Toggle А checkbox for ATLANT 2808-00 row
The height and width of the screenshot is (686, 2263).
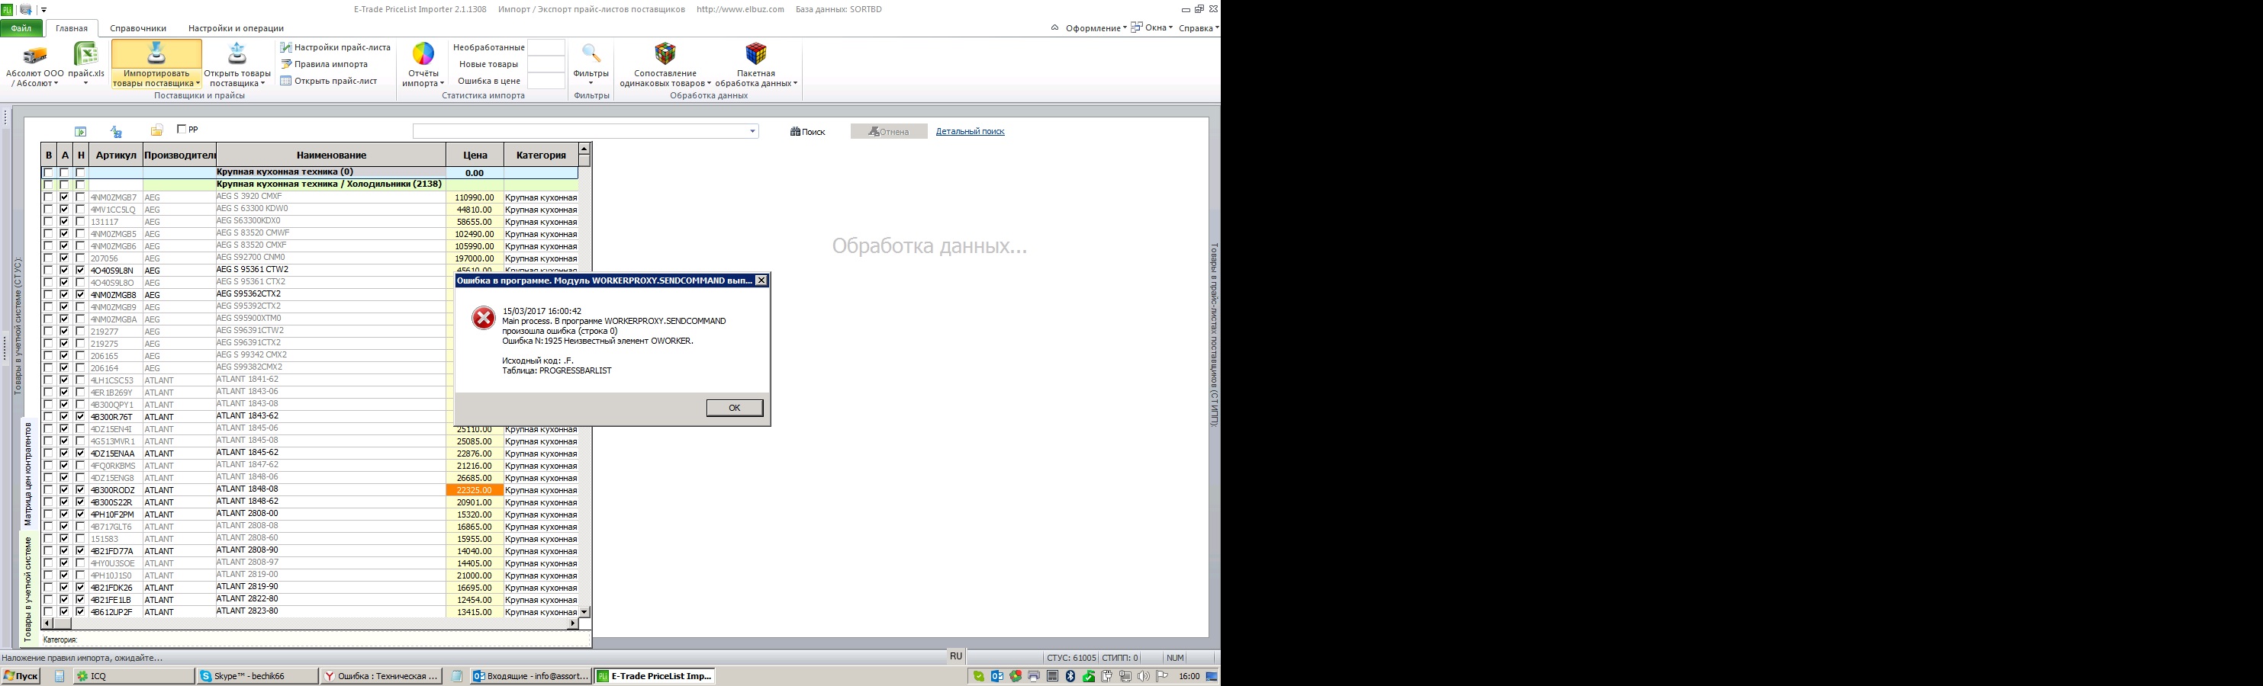(64, 514)
